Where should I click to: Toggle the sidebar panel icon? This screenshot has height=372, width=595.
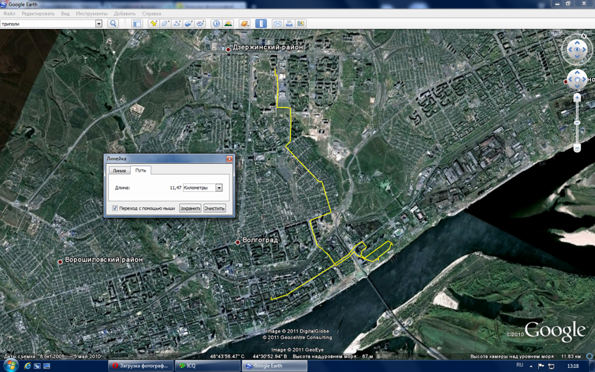pyautogui.click(x=137, y=23)
